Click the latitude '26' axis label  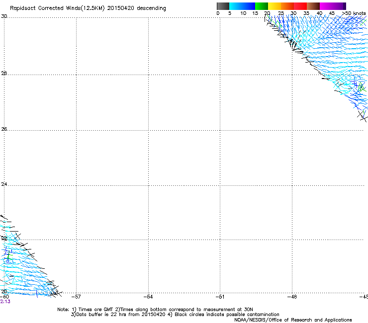[x=4, y=129]
